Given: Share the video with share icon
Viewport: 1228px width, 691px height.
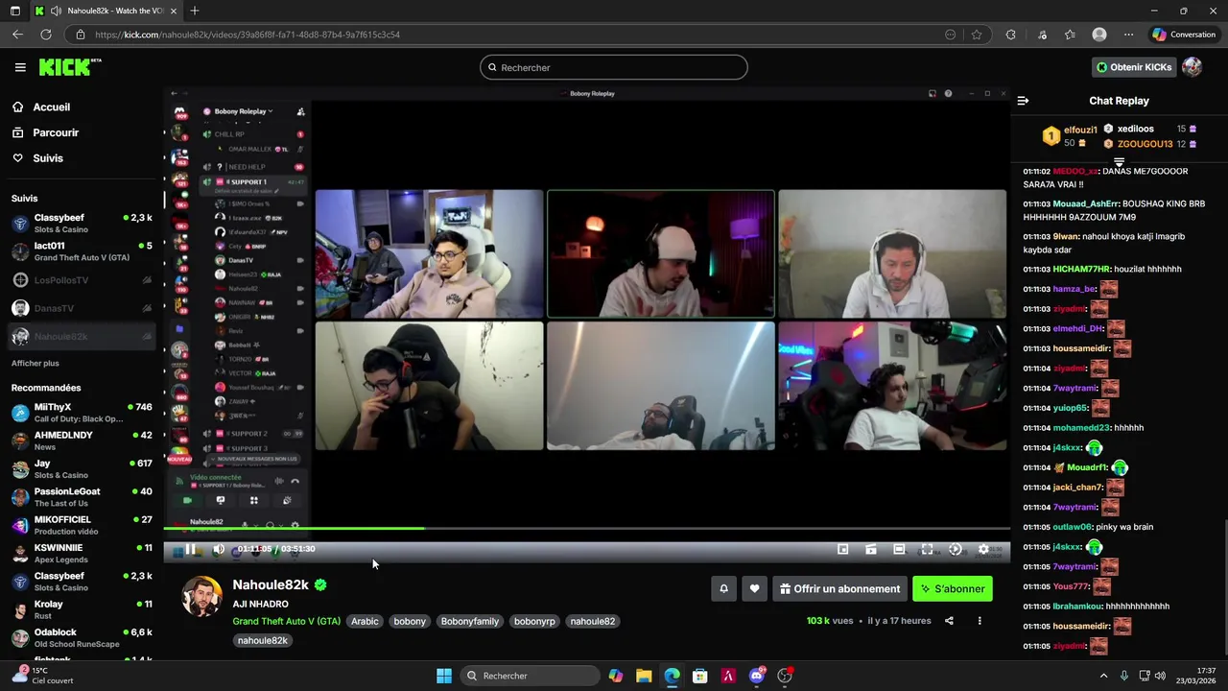Looking at the screenshot, I should [x=949, y=621].
